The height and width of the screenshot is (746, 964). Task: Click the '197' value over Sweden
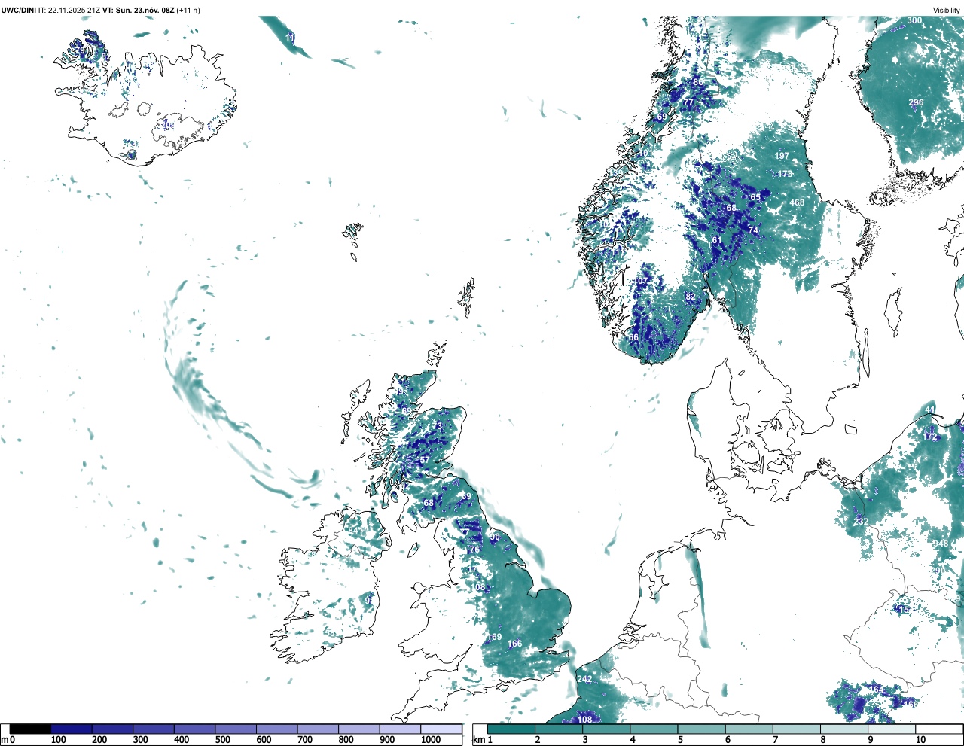coord(782,156)
